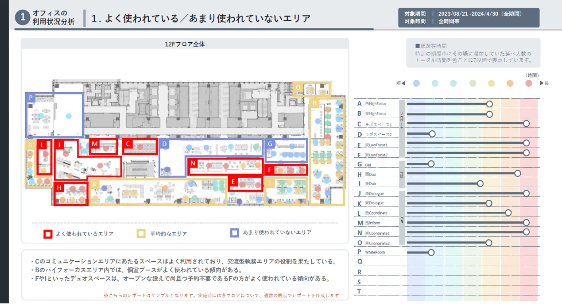Image resolution: width=562 pixels, height=304 pixels.
Task: Select the blue D area marker
Action: pyautogui.click(x=164, y=144)
